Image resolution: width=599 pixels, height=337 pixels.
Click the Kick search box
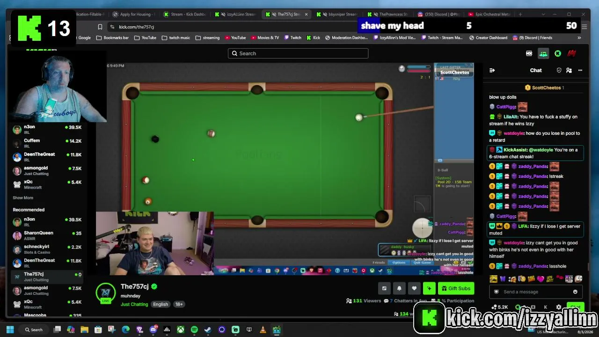(298, 53)
